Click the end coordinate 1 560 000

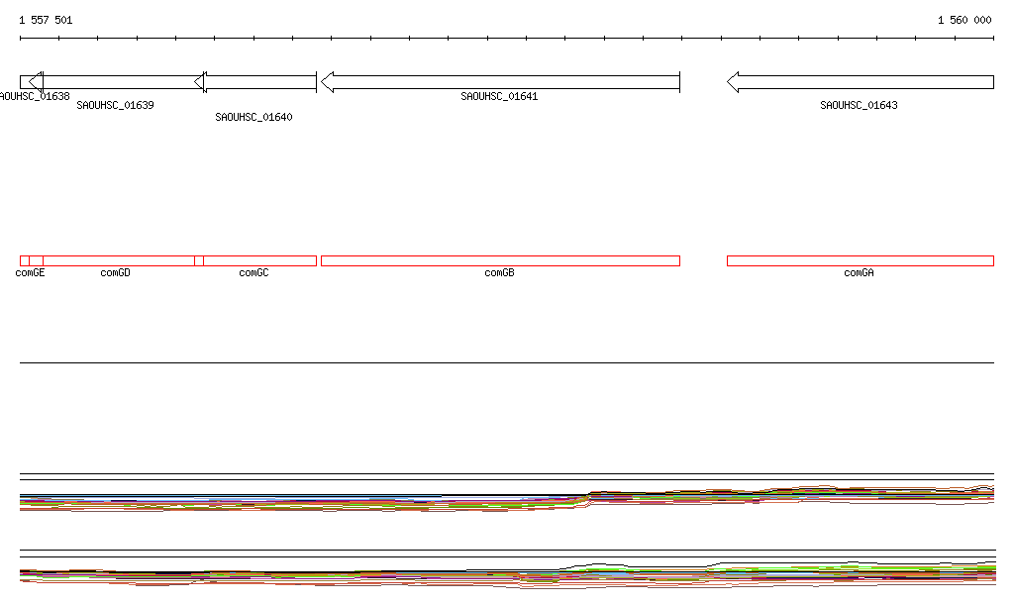964,20
